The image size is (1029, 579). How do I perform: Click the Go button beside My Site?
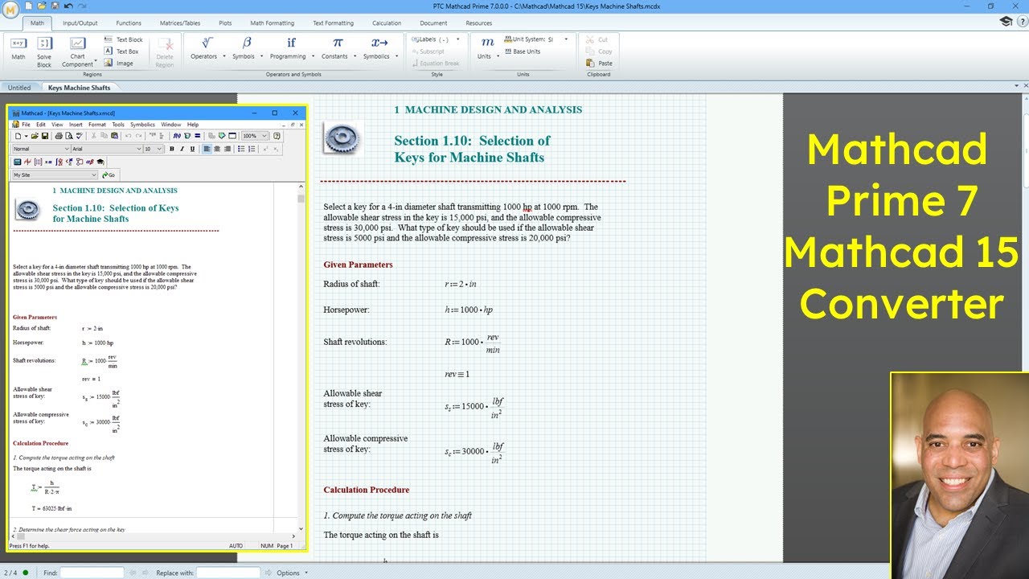tap(109, 175)
